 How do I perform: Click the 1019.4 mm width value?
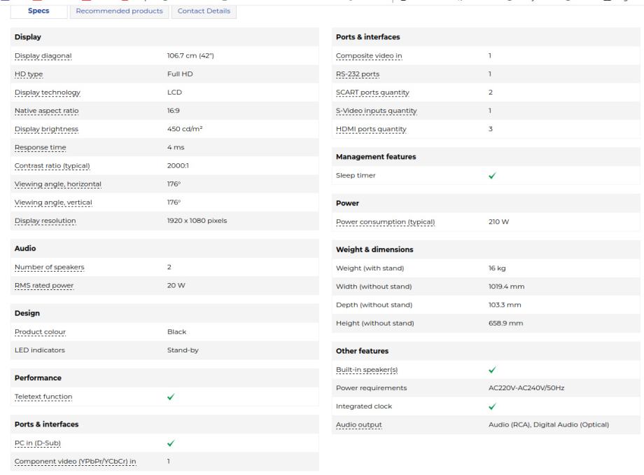click(506, 287)
